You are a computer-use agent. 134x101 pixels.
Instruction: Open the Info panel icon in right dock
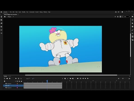coord(133,27)
